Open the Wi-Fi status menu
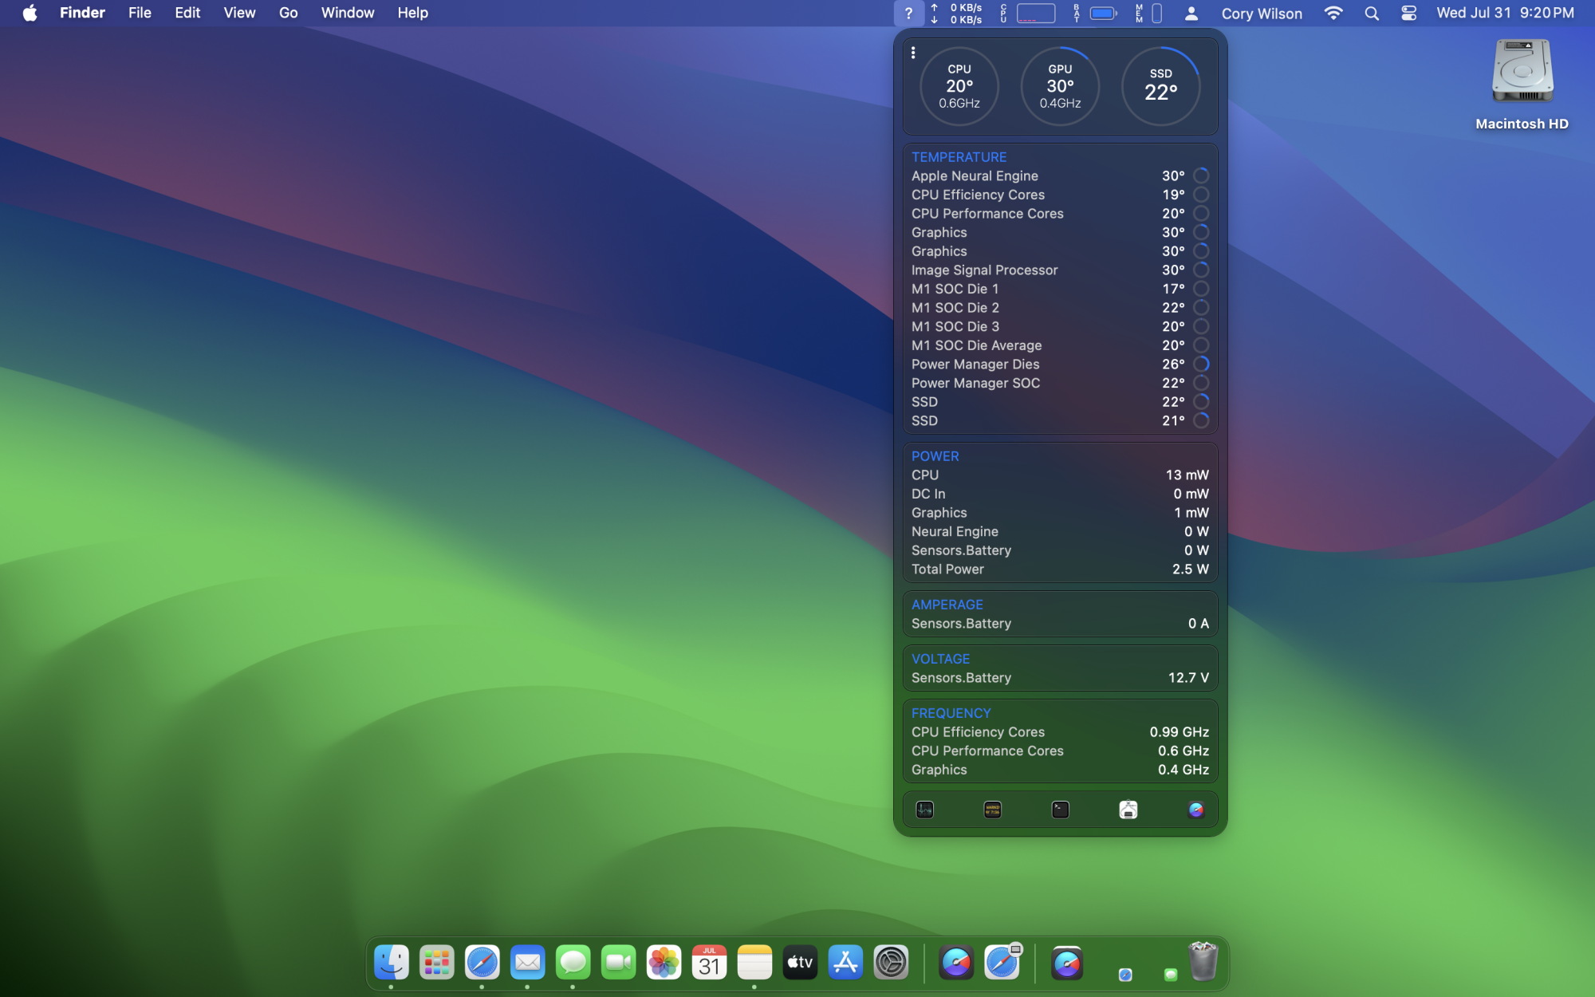This screenshot has height=997, width=1595. coord(1333,14)
